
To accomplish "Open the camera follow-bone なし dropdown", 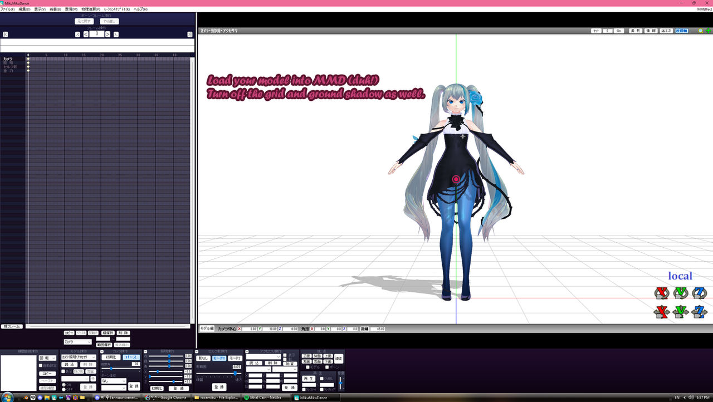I will click(x=114, y=381).
